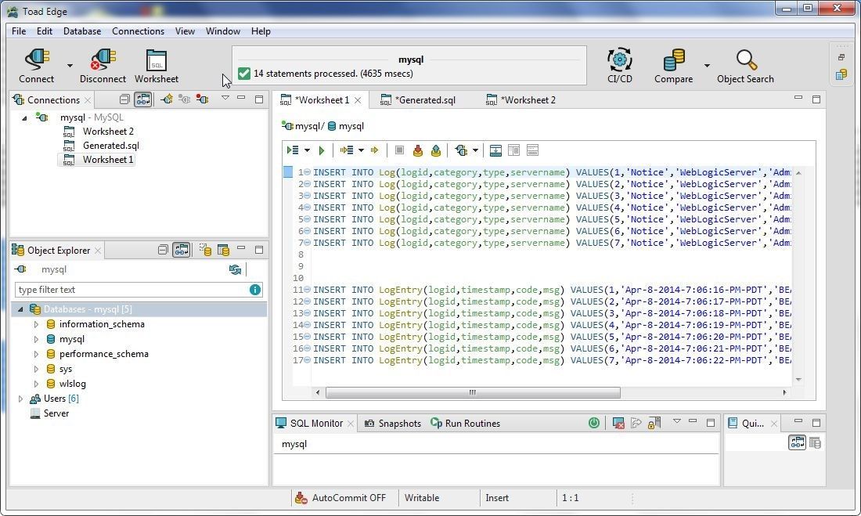
Task: Select the performance_schema database
Action: click(104, 354)
